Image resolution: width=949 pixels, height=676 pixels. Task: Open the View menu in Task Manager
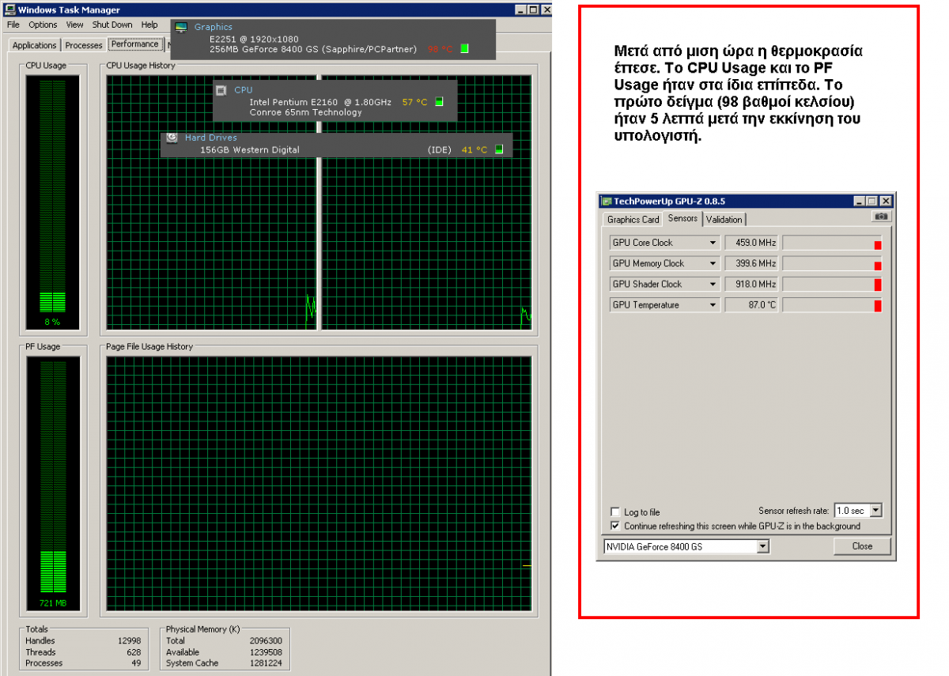pos(74,25)
